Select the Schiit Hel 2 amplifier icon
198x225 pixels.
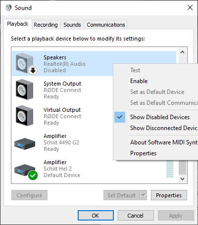(x=25, y=170)
